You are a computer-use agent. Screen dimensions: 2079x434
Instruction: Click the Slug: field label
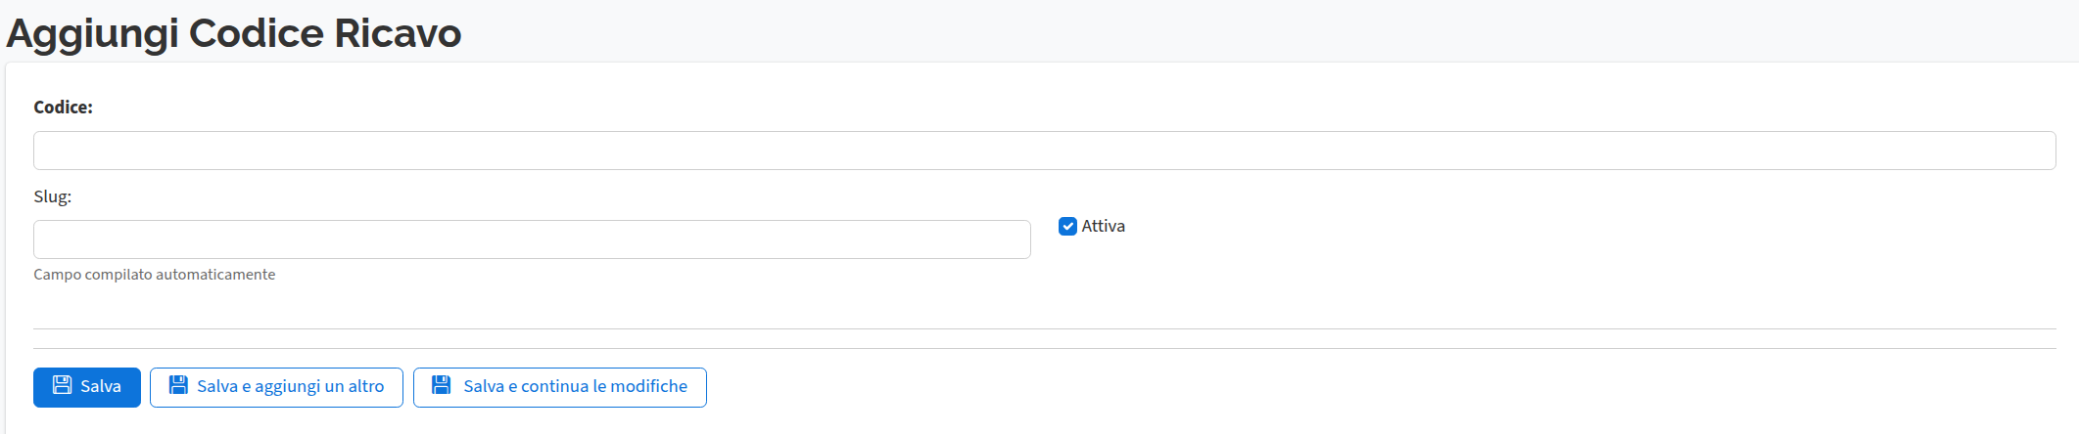click(x=52, y=196)
